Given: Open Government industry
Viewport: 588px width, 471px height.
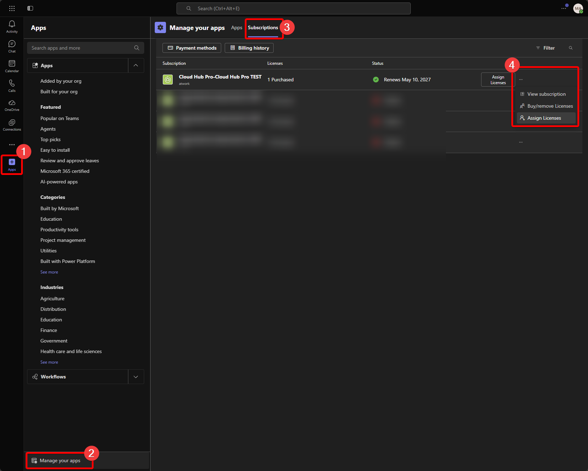Looking at the screenshot, I should (x=54, y=341).
